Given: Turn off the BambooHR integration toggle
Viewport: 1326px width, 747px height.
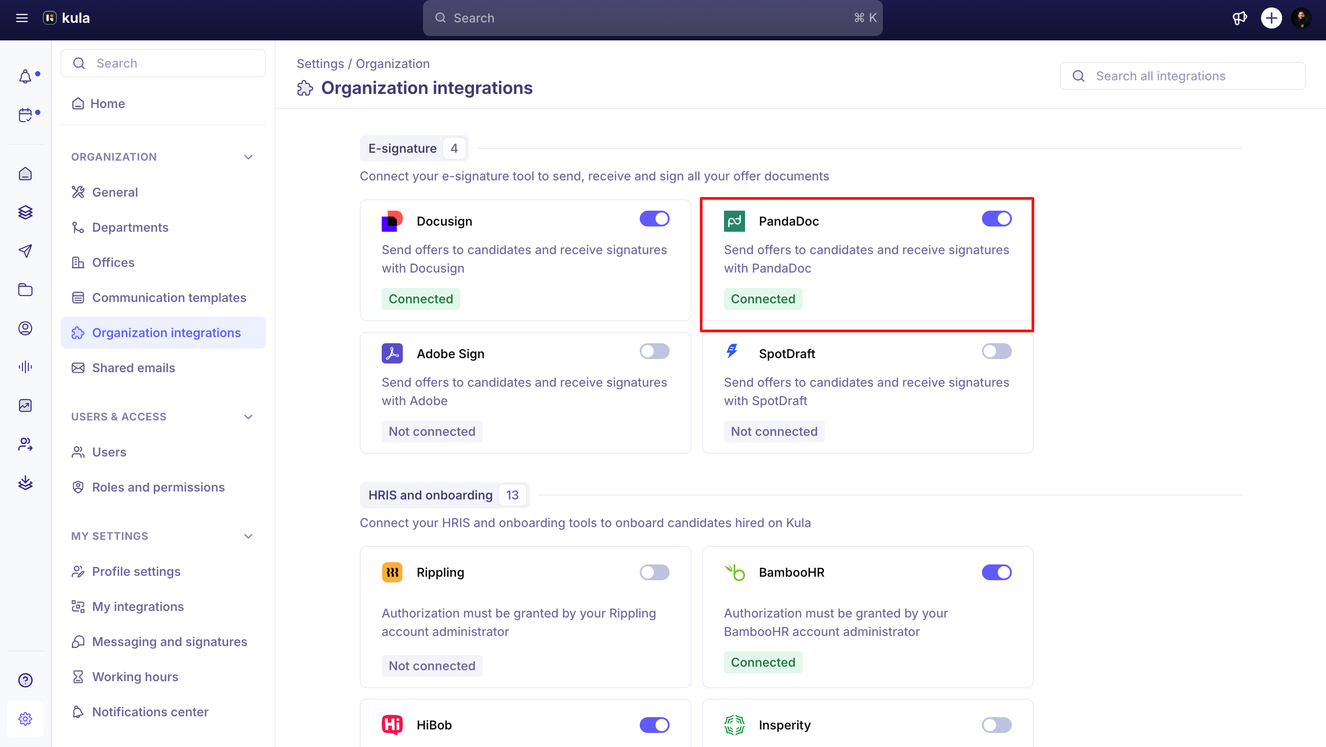Looking at the screenshot, I should 996,572.
